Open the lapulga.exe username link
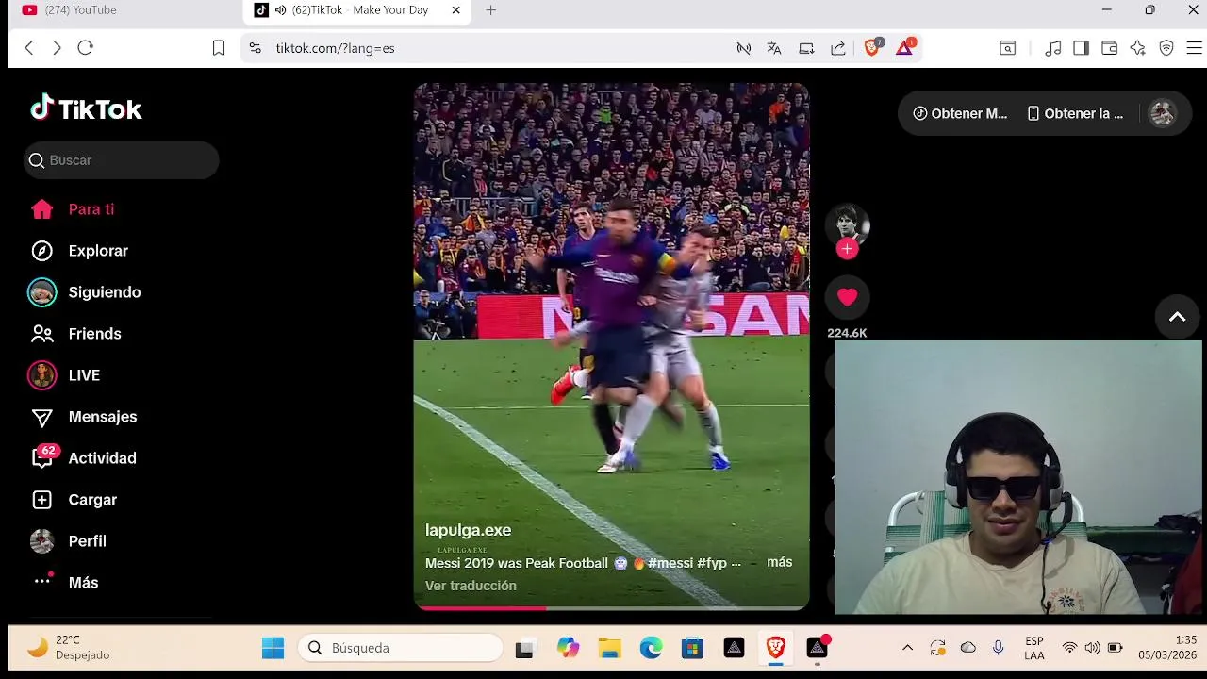This screenshot has width=1207, height=679. pyautogui.click(x=468, y=530)
